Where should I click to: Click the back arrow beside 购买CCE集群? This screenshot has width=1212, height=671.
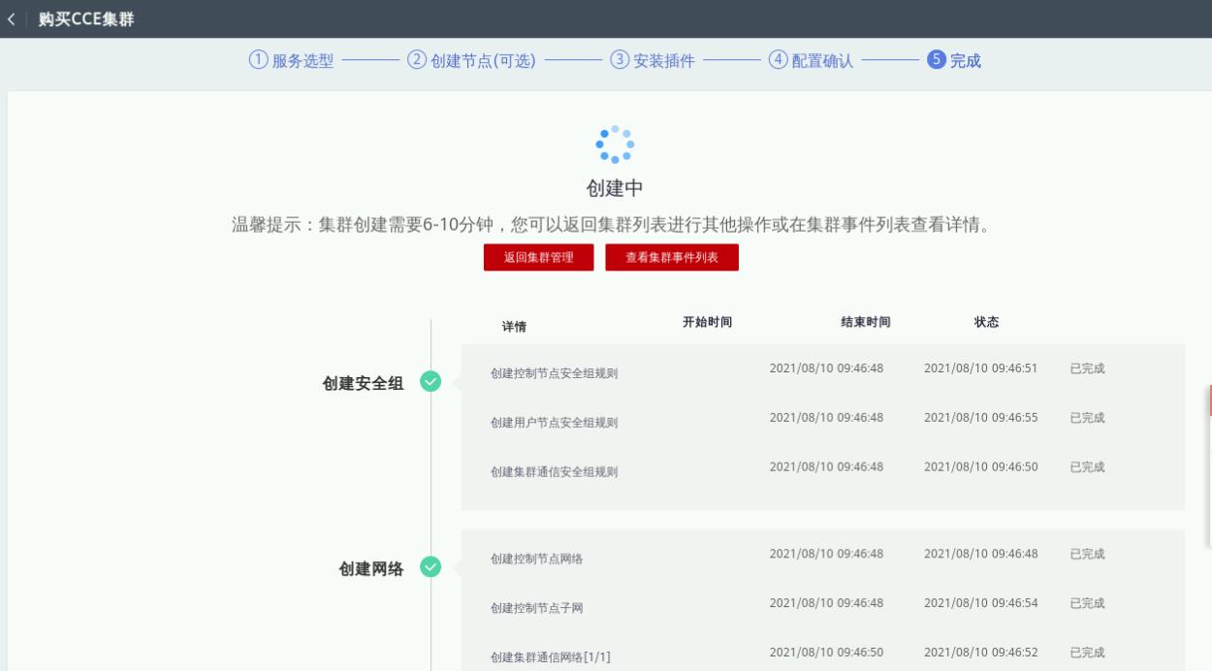coord(11,18)
